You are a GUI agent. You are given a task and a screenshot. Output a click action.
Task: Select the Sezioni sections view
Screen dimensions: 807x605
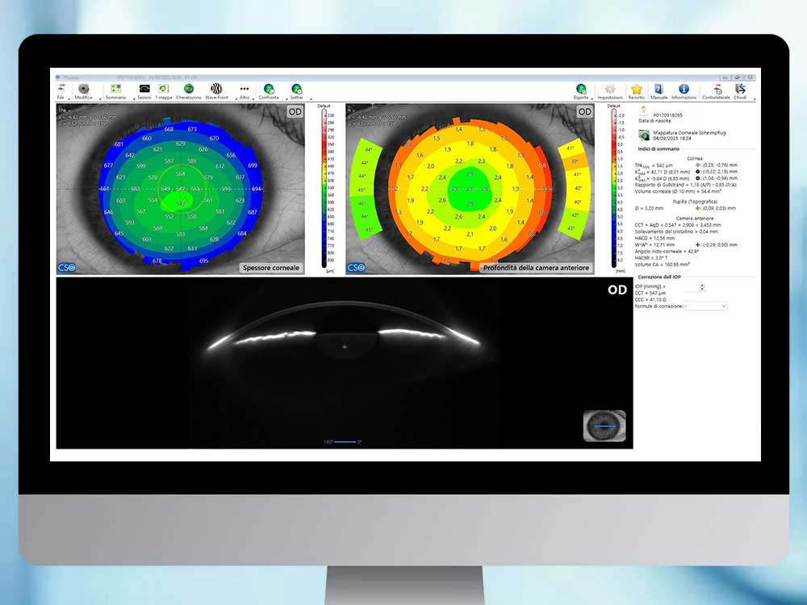pos(144,90)
